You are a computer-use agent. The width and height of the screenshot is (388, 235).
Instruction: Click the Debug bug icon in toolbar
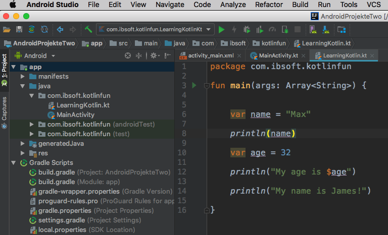click(247, 30)
